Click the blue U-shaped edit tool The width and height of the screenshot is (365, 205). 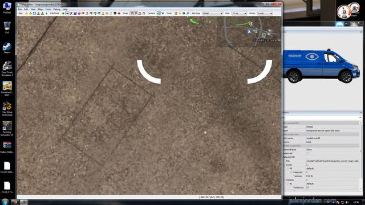pyautogui.click(x=99, y=14)
